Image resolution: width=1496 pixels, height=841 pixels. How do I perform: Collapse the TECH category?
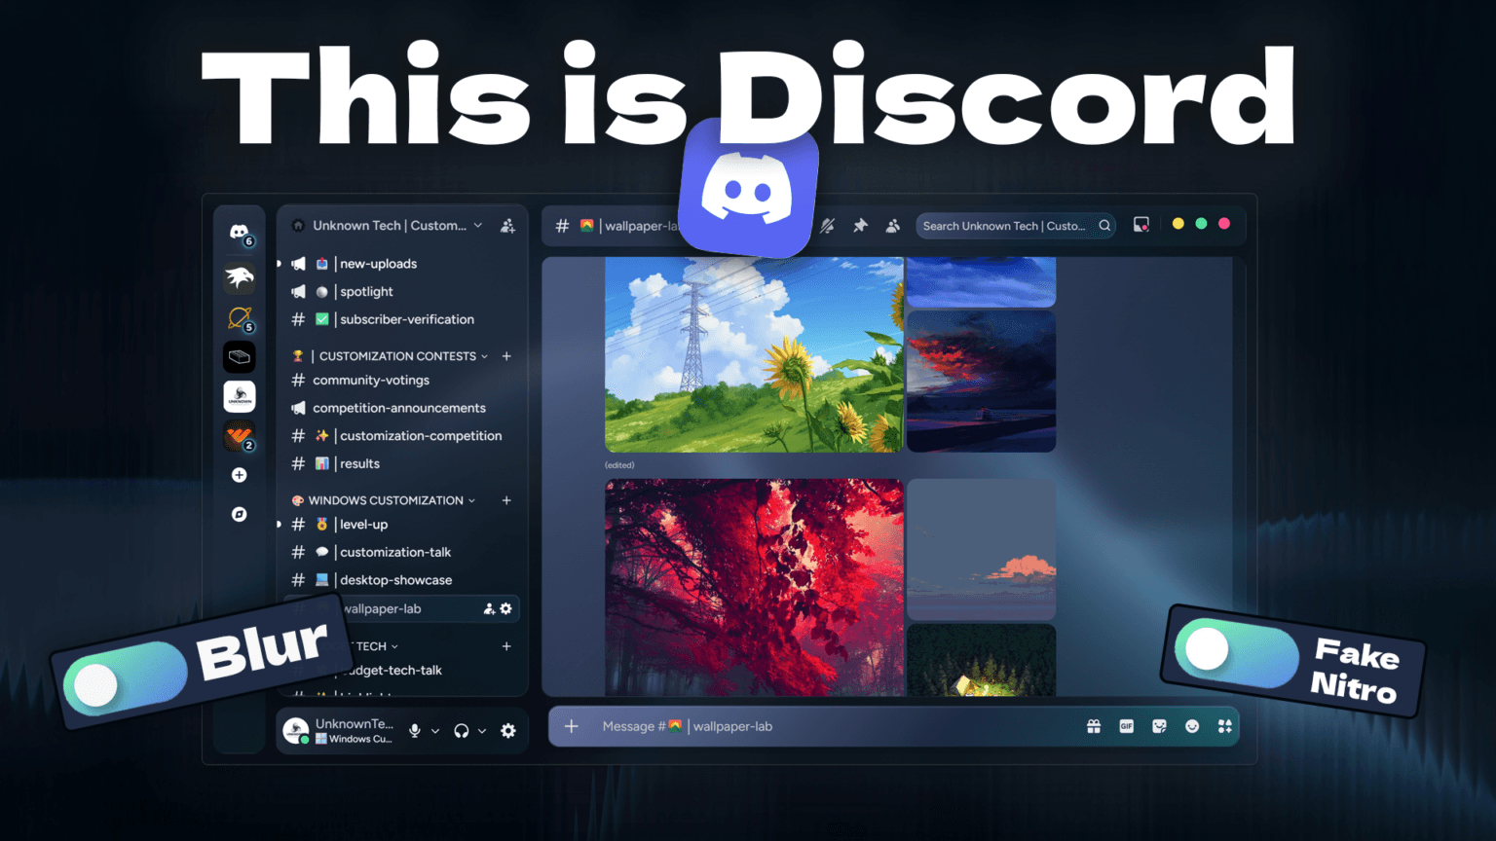[377, 646]
